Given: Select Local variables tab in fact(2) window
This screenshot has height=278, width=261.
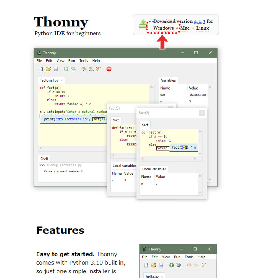Looking at the screenshot, I should tap(154, 169).
